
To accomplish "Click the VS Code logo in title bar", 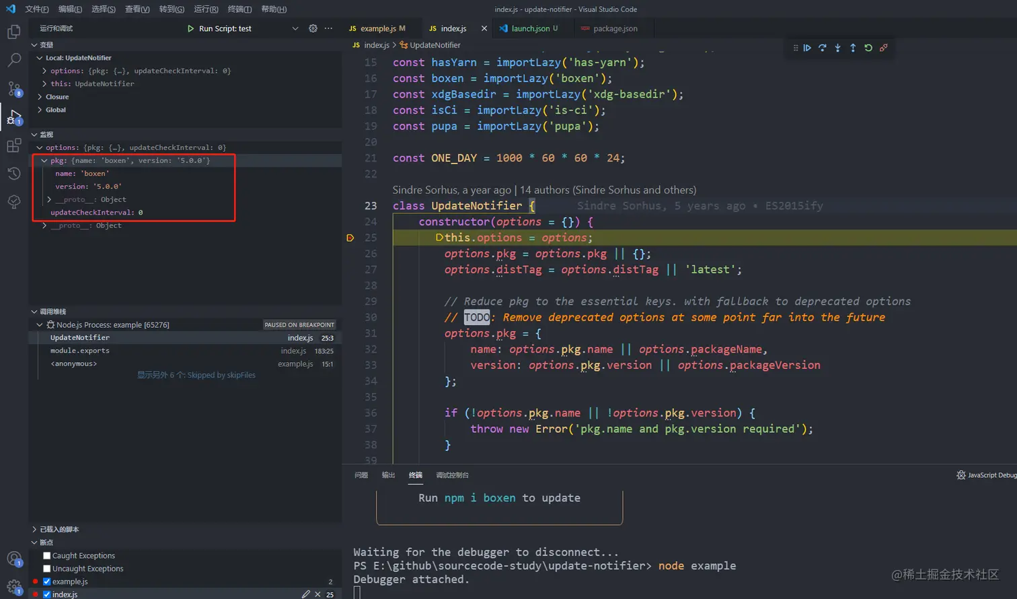I will coord(10,9).
